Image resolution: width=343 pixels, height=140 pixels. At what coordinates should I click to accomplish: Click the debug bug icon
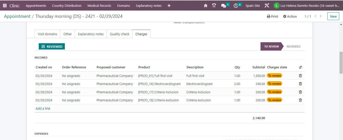[x=206, y=6]
